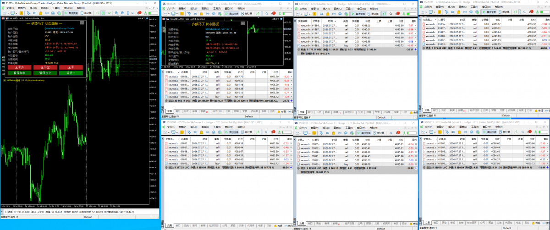550x230 pixels.
Task: Close the 4097.06 buy order in window 6505909
Action: coord(291,97)
